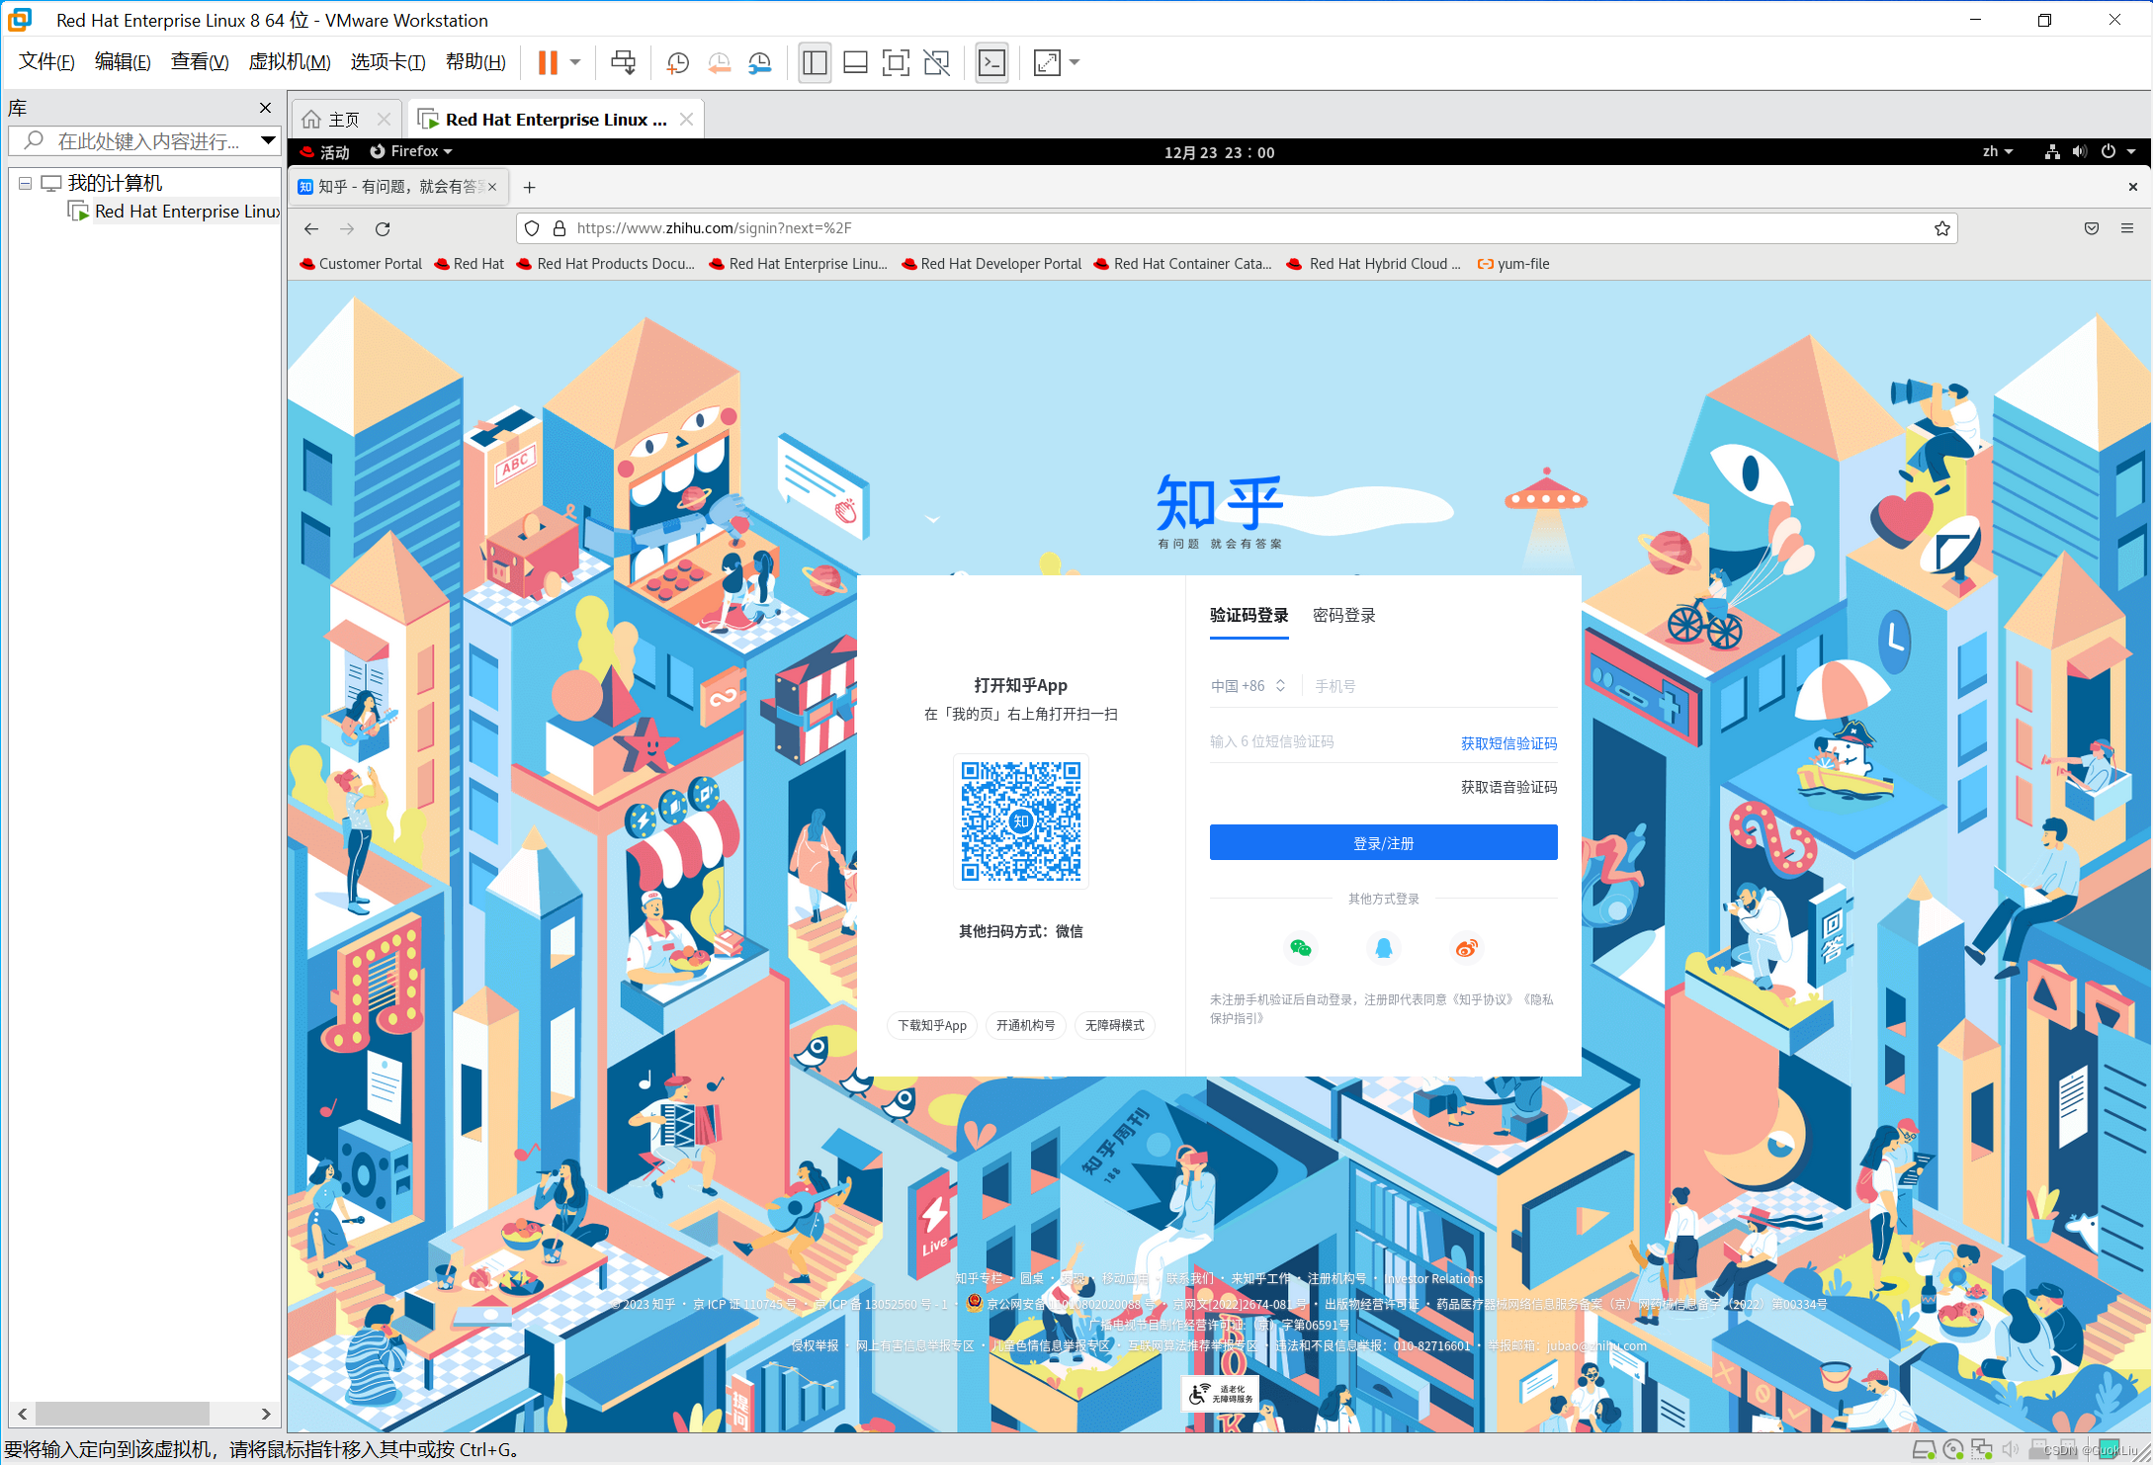2153x1465 pixels.
Task: Go back in Firefox
Action: coord(311,228)
